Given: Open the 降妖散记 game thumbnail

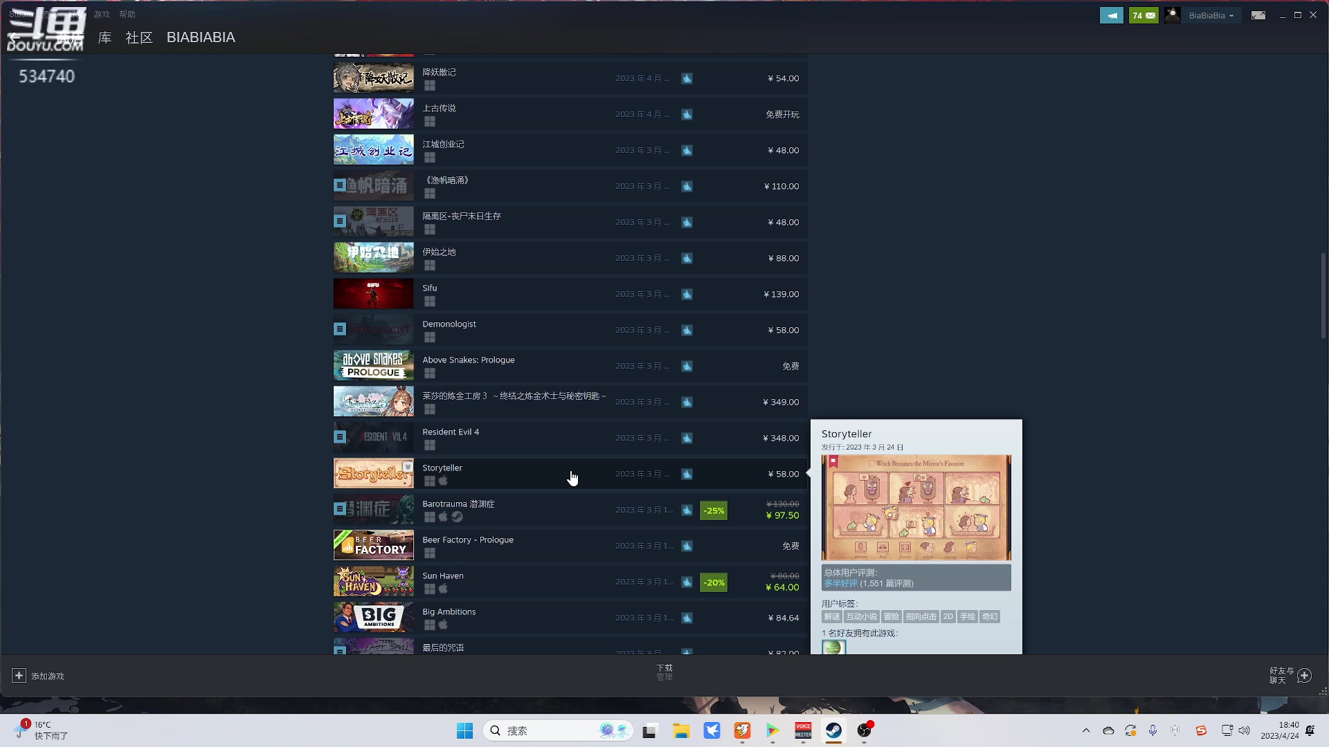Looking at the screenshot, I should point(374,78).
